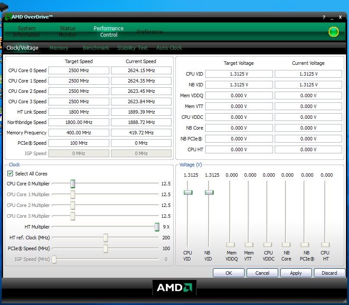Image resolution: width=349 pixels, height=305 pixels.
Task: Click the Memory Frequency target field
Action: pos(79,133)
